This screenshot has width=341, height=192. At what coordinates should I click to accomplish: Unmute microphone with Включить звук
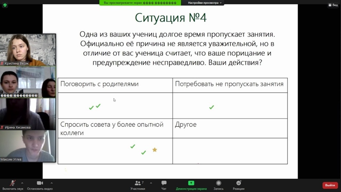click(x=13, y=185)
